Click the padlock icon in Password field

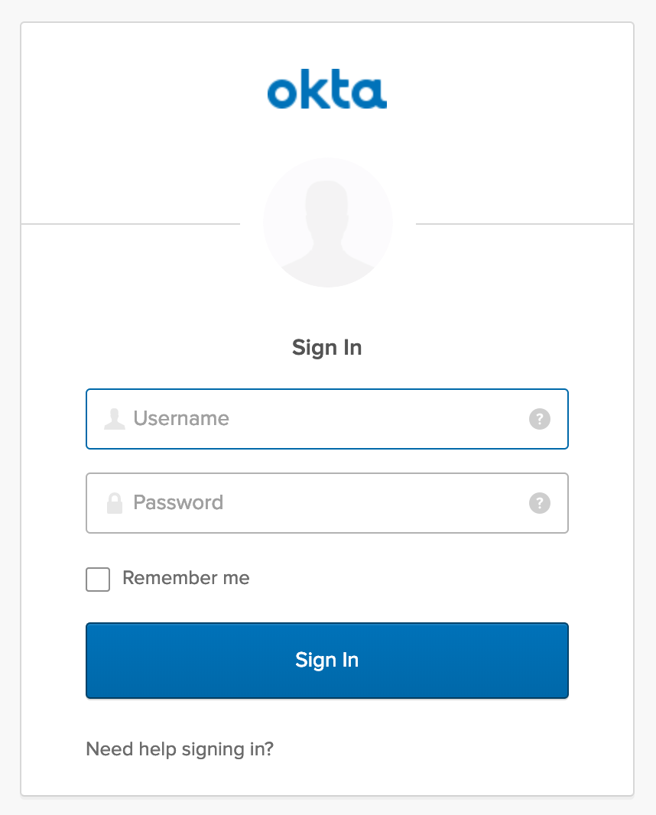click(x=115, y=503)
